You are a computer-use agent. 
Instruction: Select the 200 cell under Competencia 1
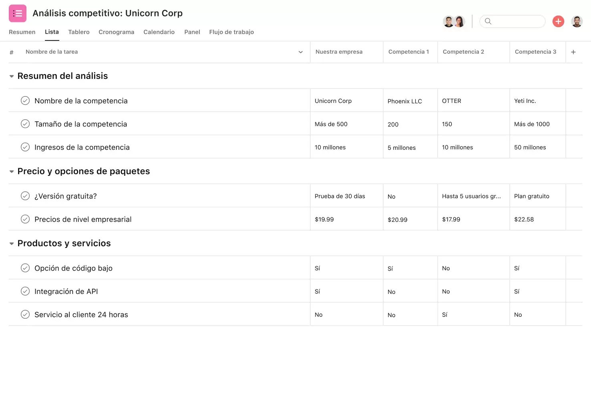(x=410, y=124)
